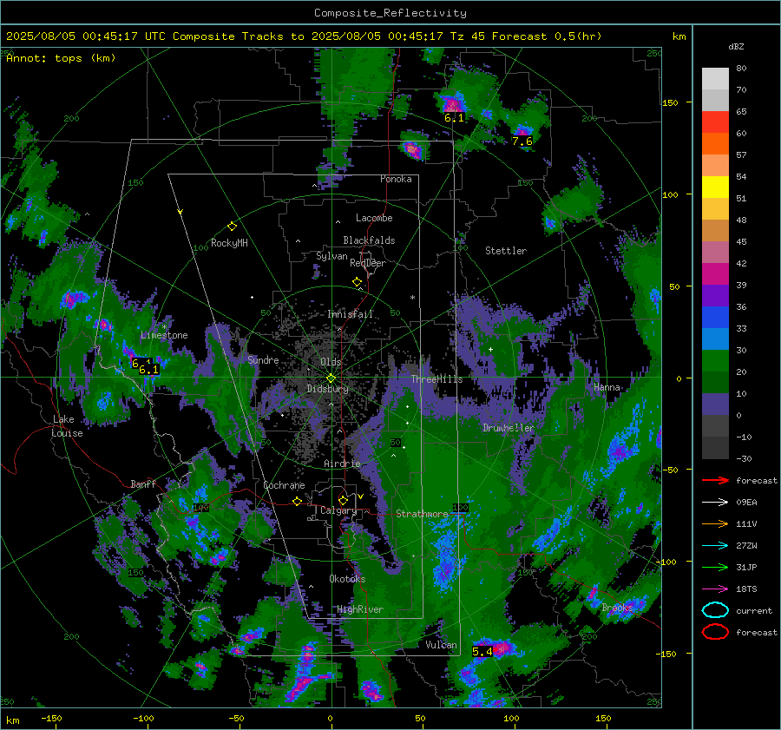781x730 pixels.
Task: Click the Sundre city label
Action: [x=263, y=359]
